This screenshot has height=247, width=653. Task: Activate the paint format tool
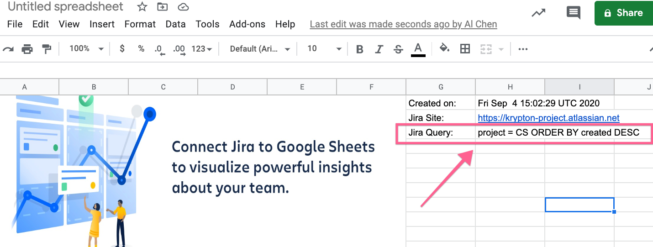(x=47, y=49)
